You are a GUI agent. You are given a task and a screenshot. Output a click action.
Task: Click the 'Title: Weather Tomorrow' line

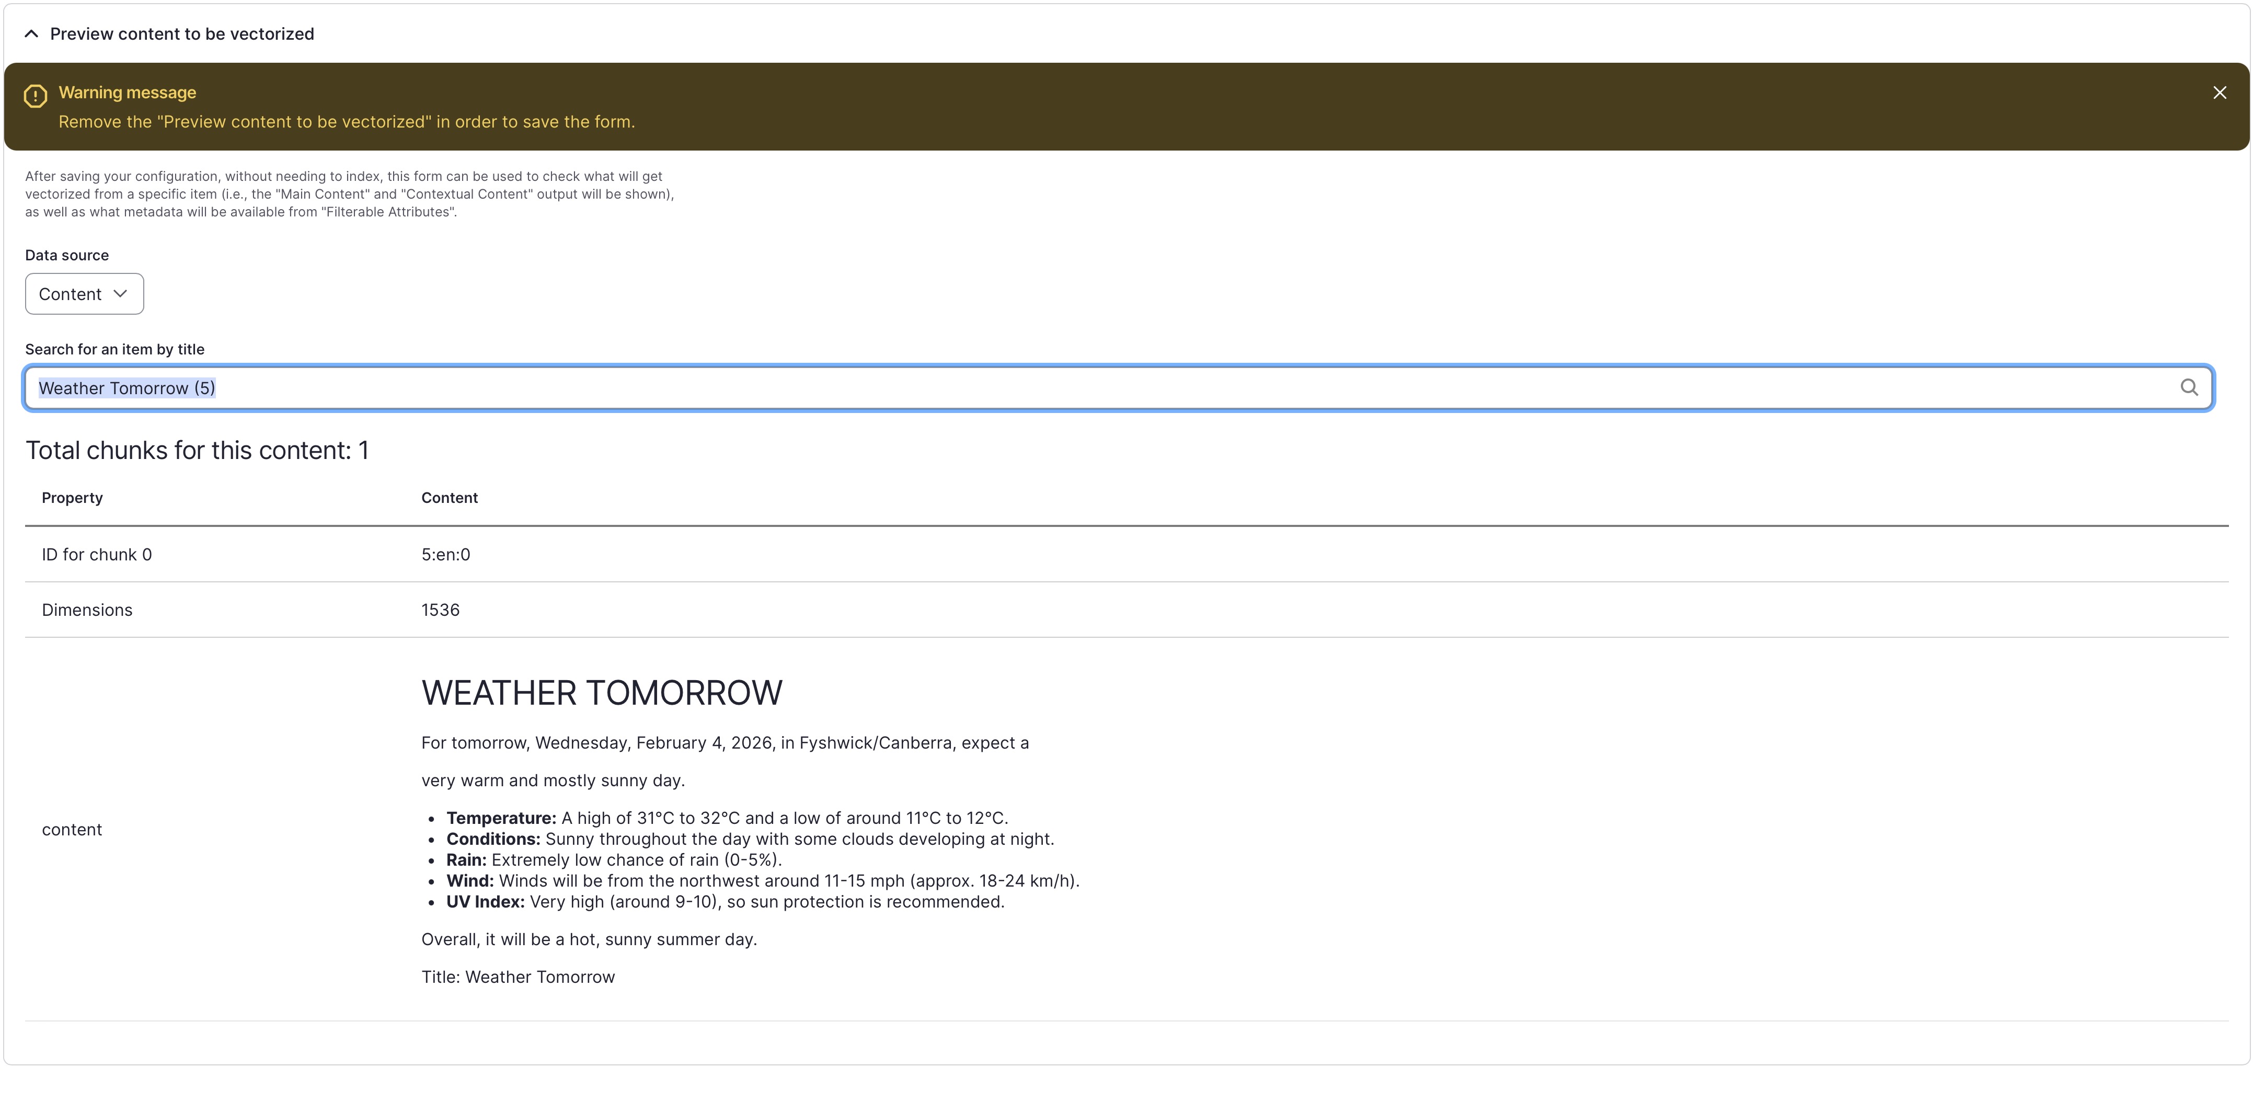(x=518, y=977)
